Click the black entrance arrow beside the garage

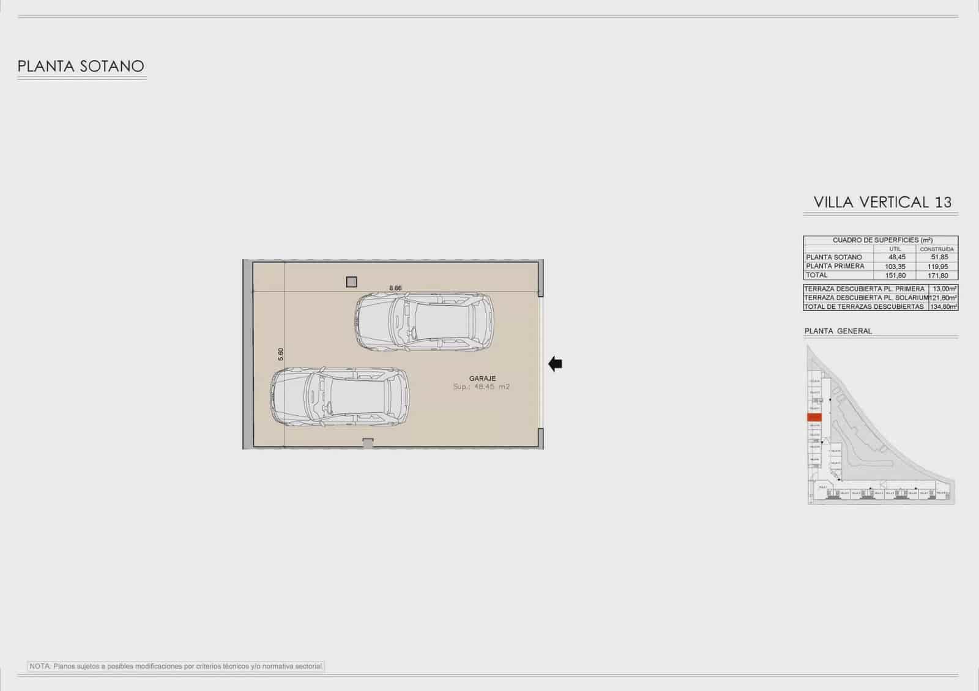point(555,364)
